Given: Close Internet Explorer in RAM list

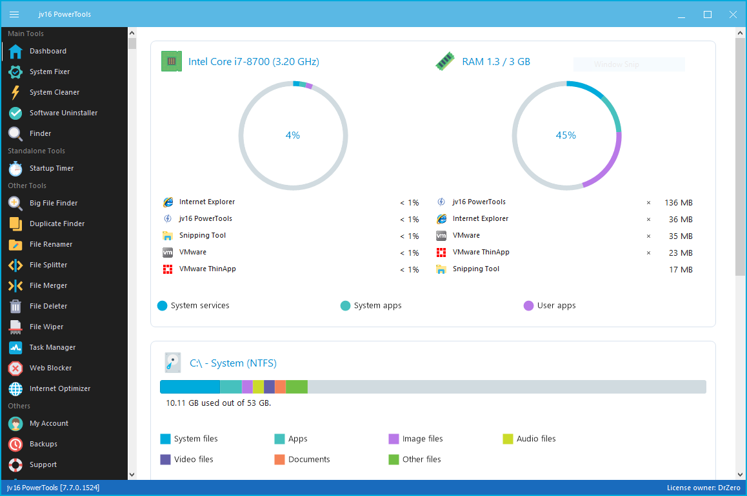Looking at the screenshot, I should click(648, 219).
